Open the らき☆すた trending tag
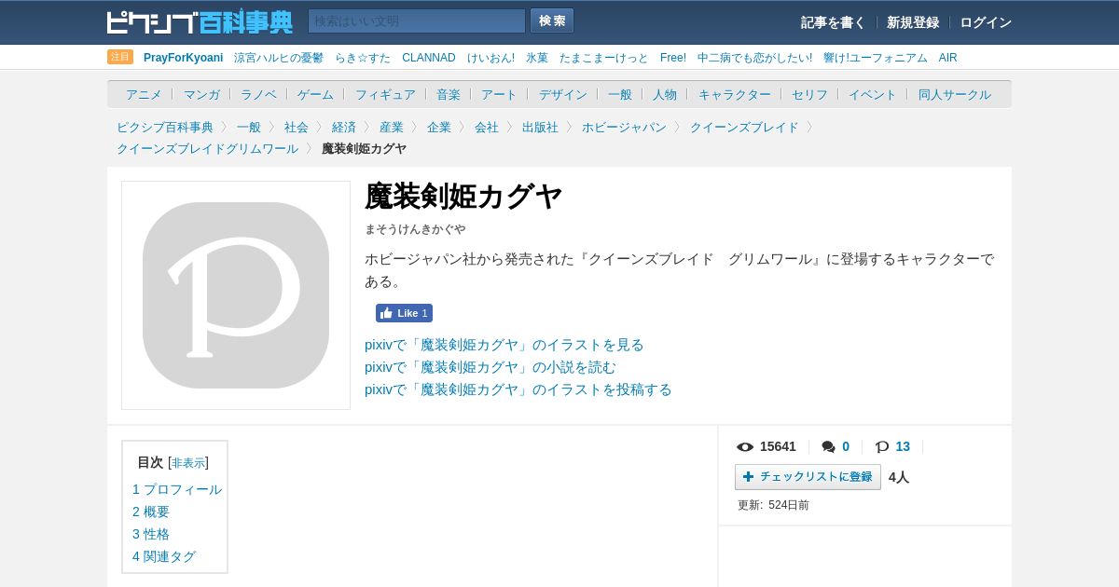The image size is (1119, 587). point(363,58)
